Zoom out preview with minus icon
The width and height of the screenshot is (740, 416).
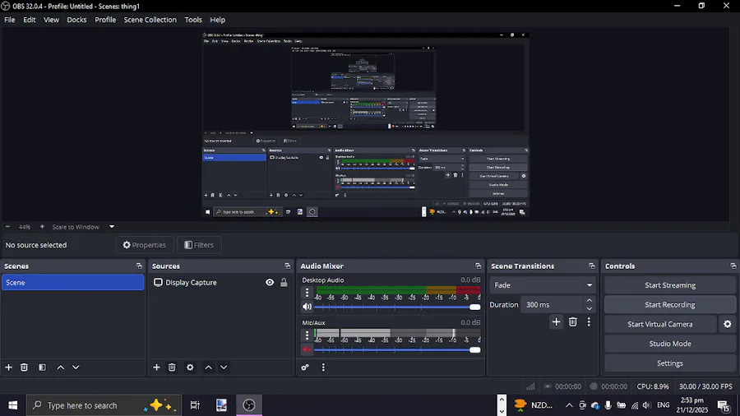(7, 227)
